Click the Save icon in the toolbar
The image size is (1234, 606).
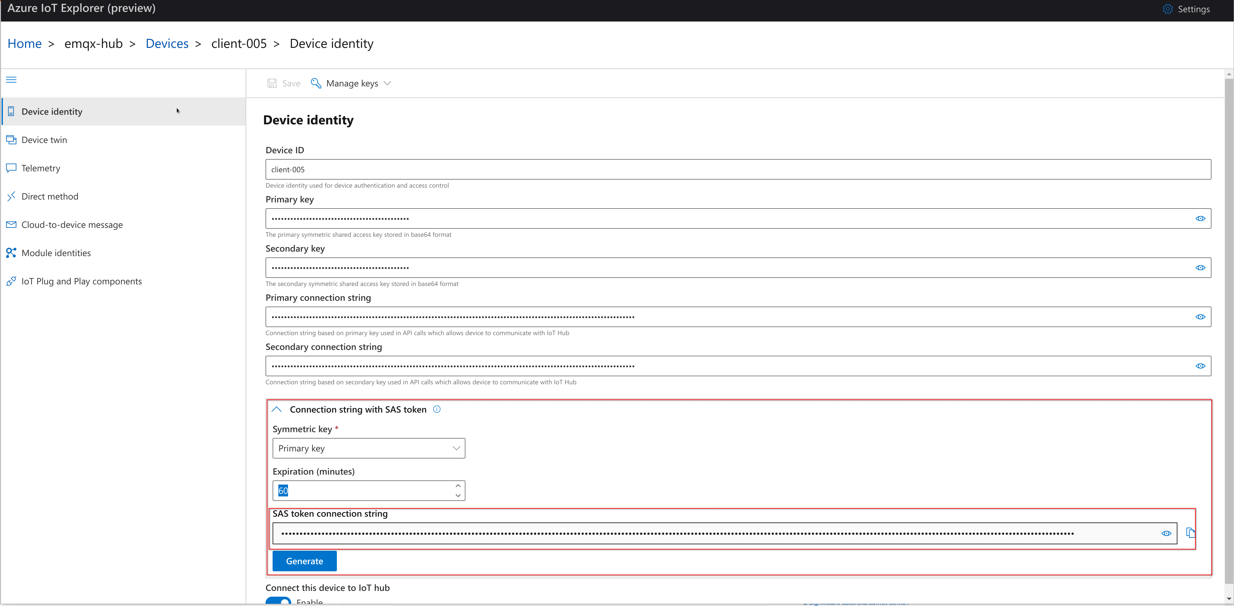point(272,83)
